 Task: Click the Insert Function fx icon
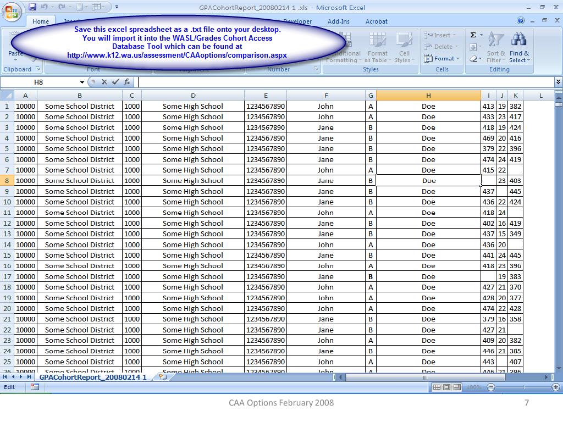coord(127,82)
